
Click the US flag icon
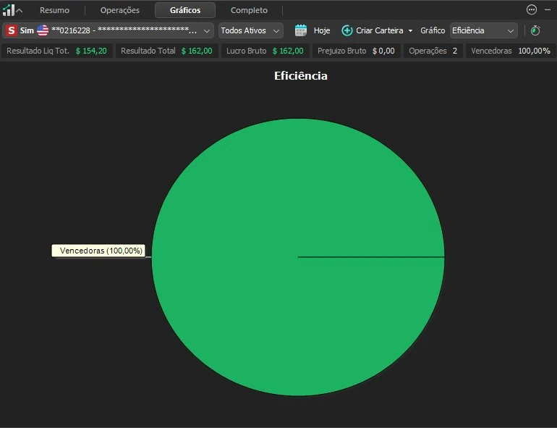(43, 30)
